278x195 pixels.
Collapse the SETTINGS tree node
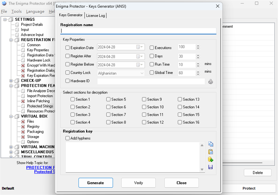tap(5, 19)
